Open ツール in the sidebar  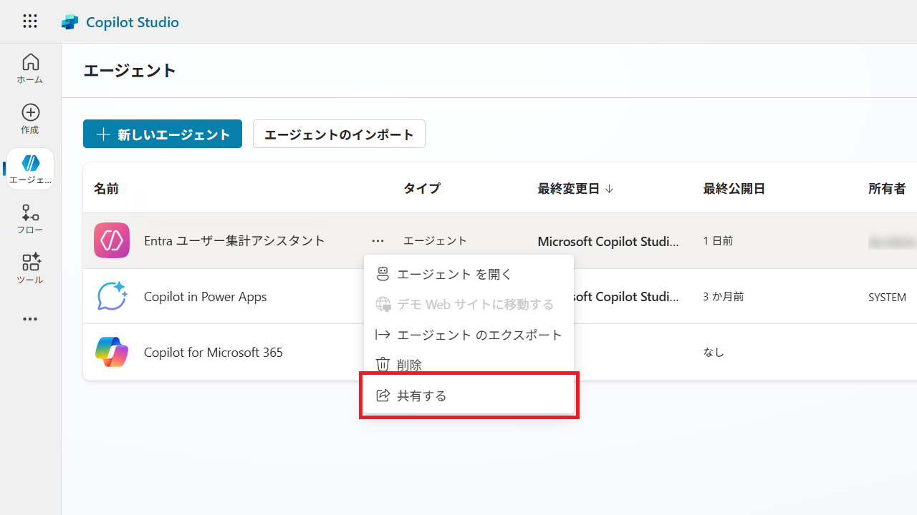point(30,269)
